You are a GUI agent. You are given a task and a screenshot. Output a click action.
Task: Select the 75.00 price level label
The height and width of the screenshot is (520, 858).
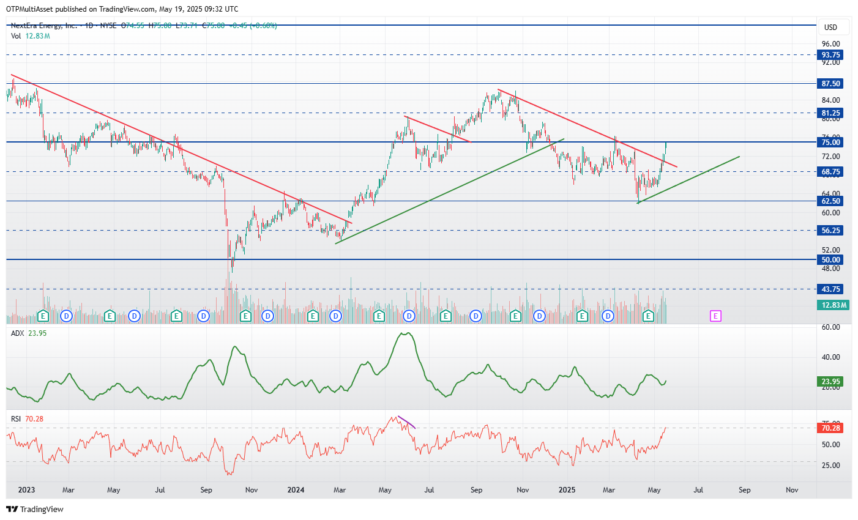coord(831,142)
